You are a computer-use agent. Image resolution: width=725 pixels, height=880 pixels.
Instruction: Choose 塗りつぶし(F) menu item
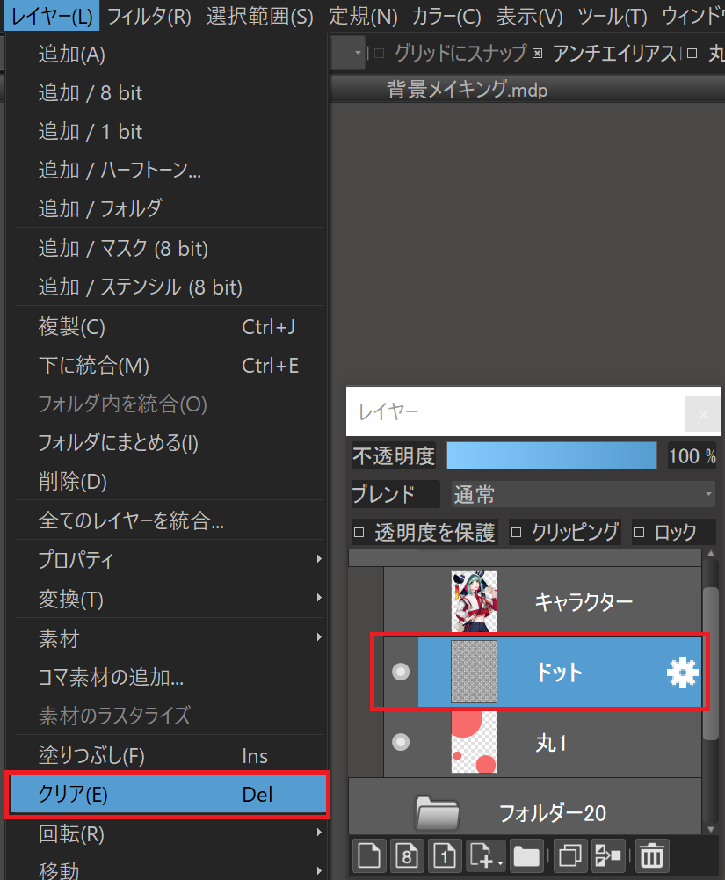pyautogui.click(x=168, y=755)
